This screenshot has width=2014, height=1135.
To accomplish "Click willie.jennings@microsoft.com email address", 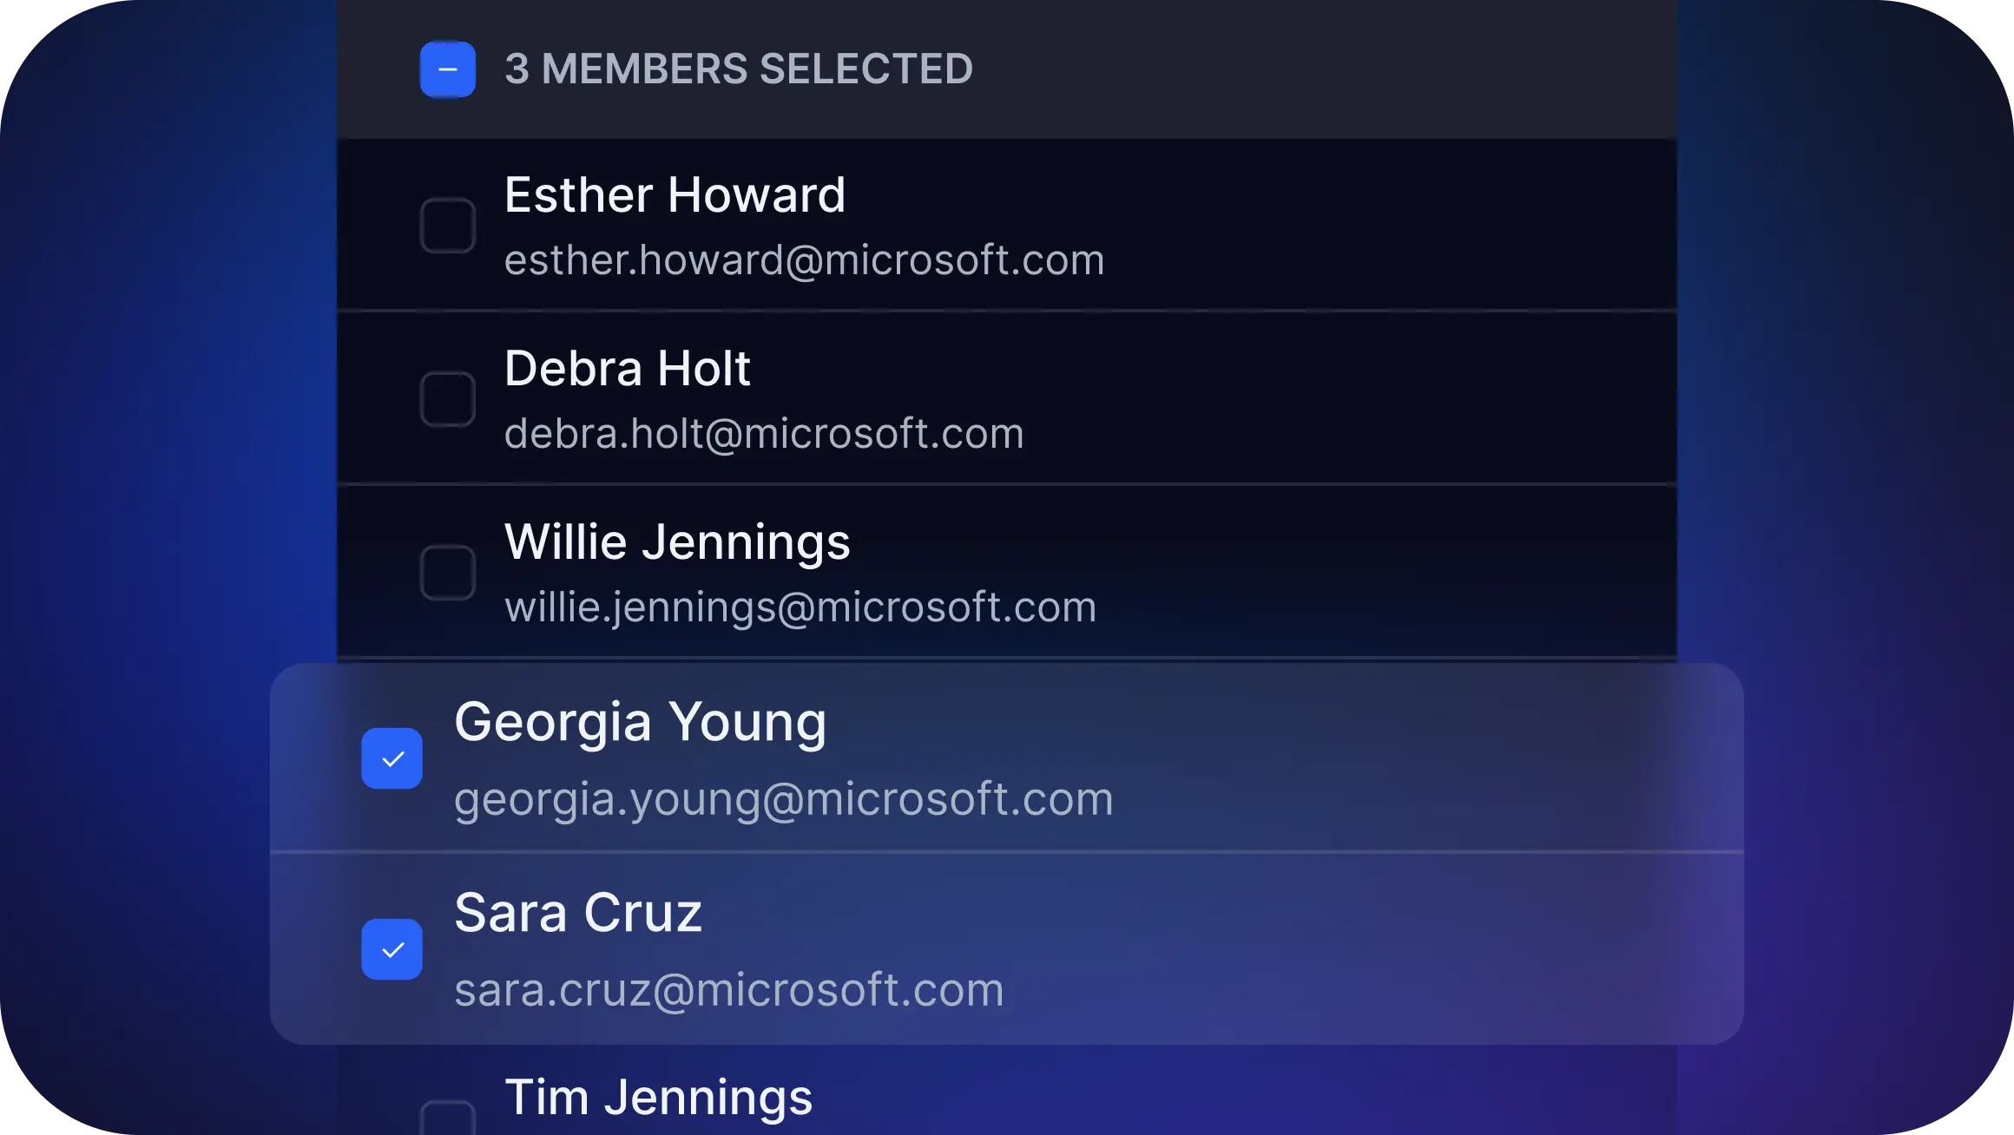I will (x=800, y=607).
